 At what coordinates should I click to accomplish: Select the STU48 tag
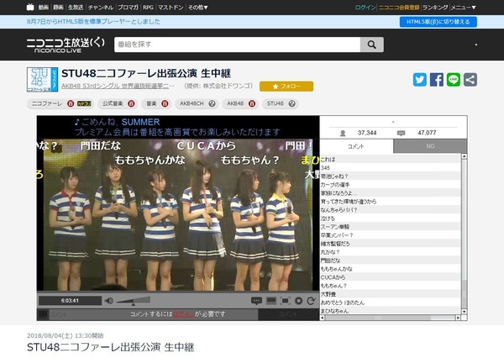pyautogui.click(x=275, y=103)
